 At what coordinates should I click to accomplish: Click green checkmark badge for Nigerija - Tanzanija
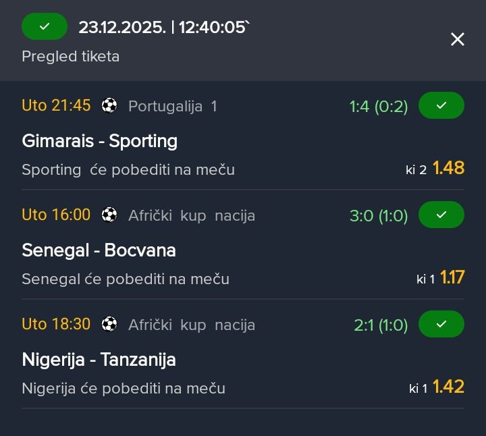pos(441,325)
